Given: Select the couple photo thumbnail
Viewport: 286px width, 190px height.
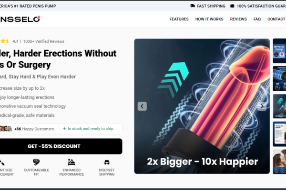Looking at the screenshot, I should pos(279,161).
